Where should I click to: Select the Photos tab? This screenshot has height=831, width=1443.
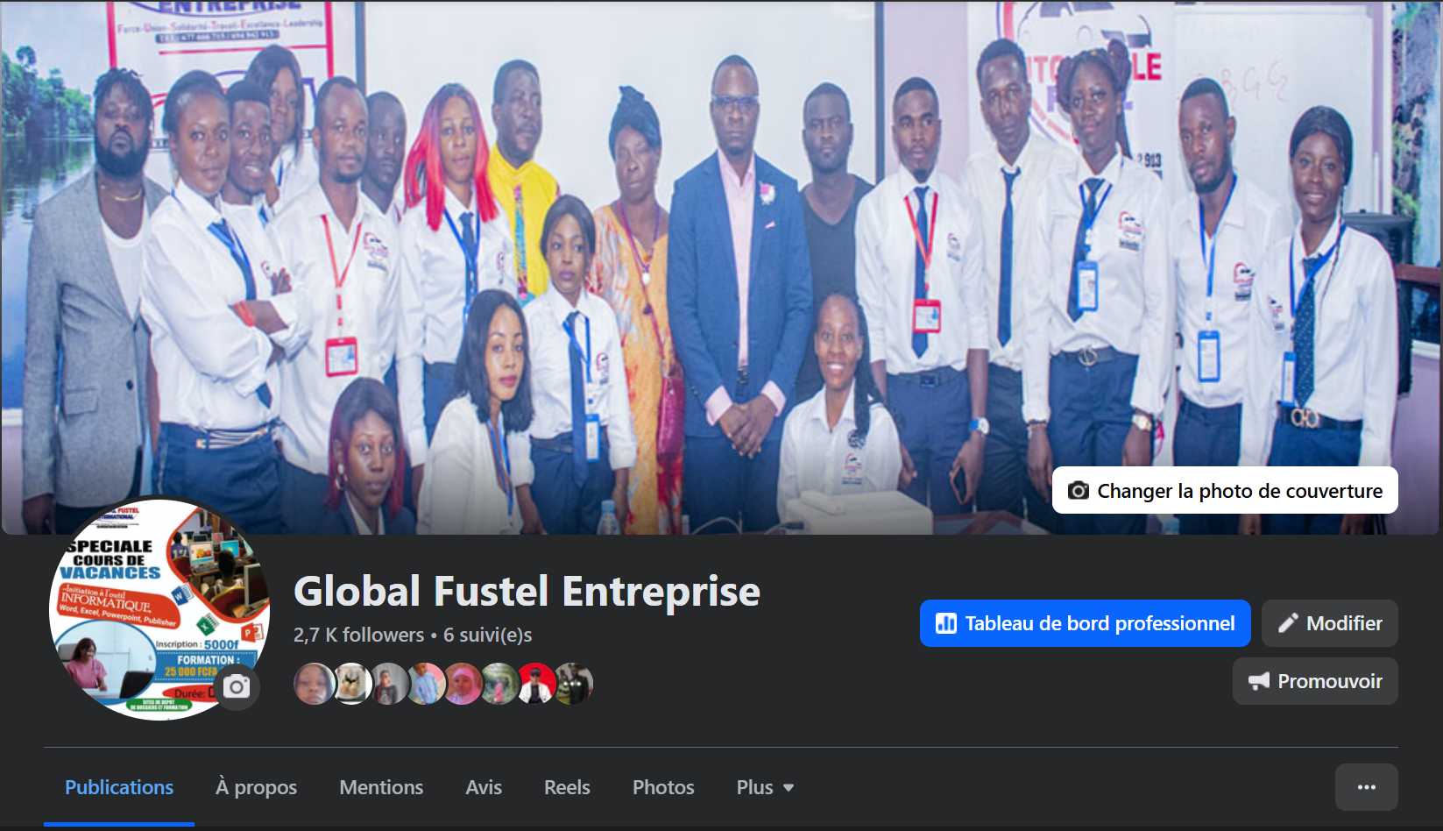coord(663,787)
